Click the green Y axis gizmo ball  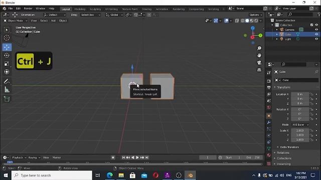[x=260, y=35]
